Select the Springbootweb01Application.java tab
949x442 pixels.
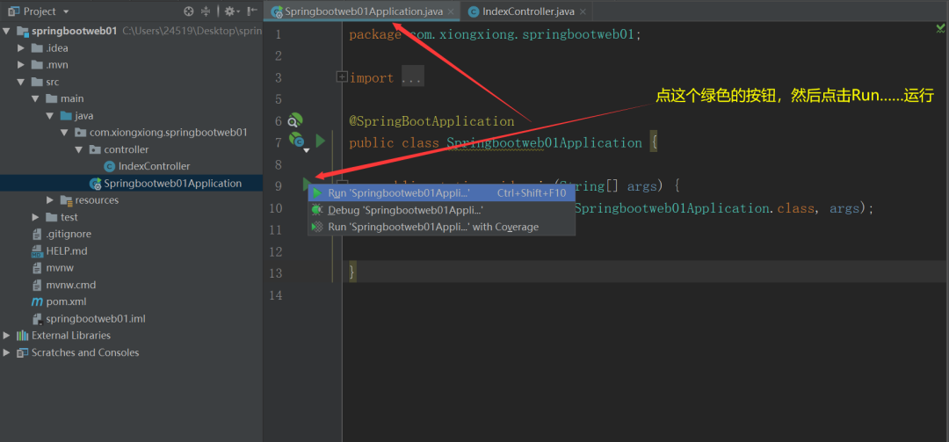(362, 11)
